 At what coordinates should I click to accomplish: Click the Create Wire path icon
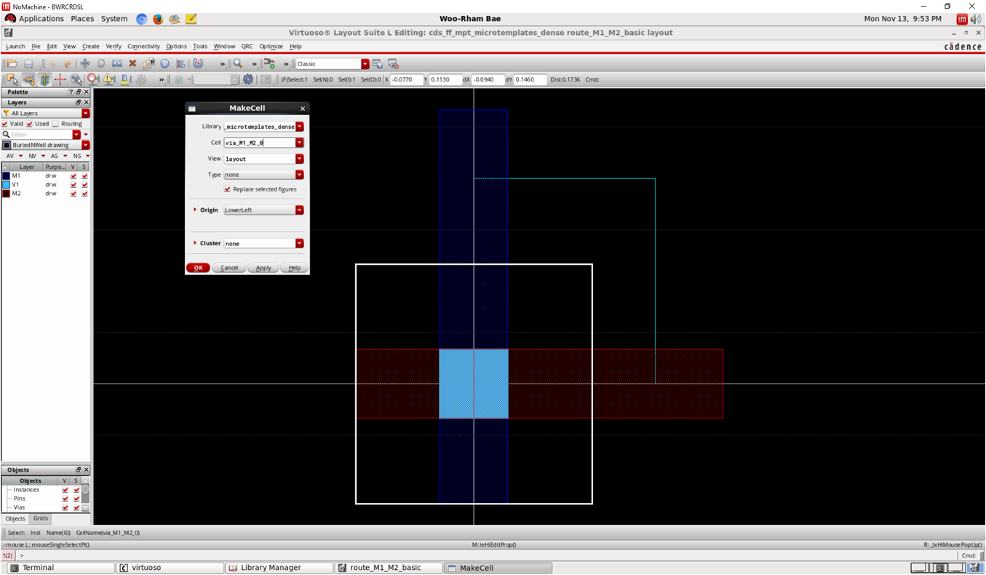point(28,79)
